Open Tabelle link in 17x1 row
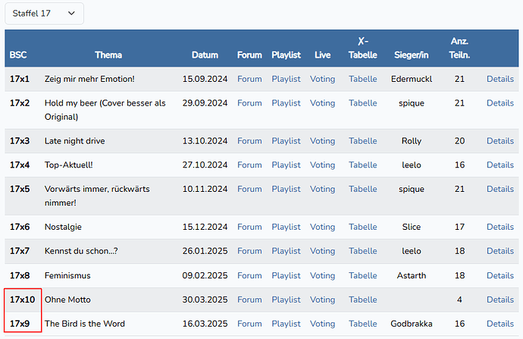Screen dimensions: 523x339 [363, 79]
